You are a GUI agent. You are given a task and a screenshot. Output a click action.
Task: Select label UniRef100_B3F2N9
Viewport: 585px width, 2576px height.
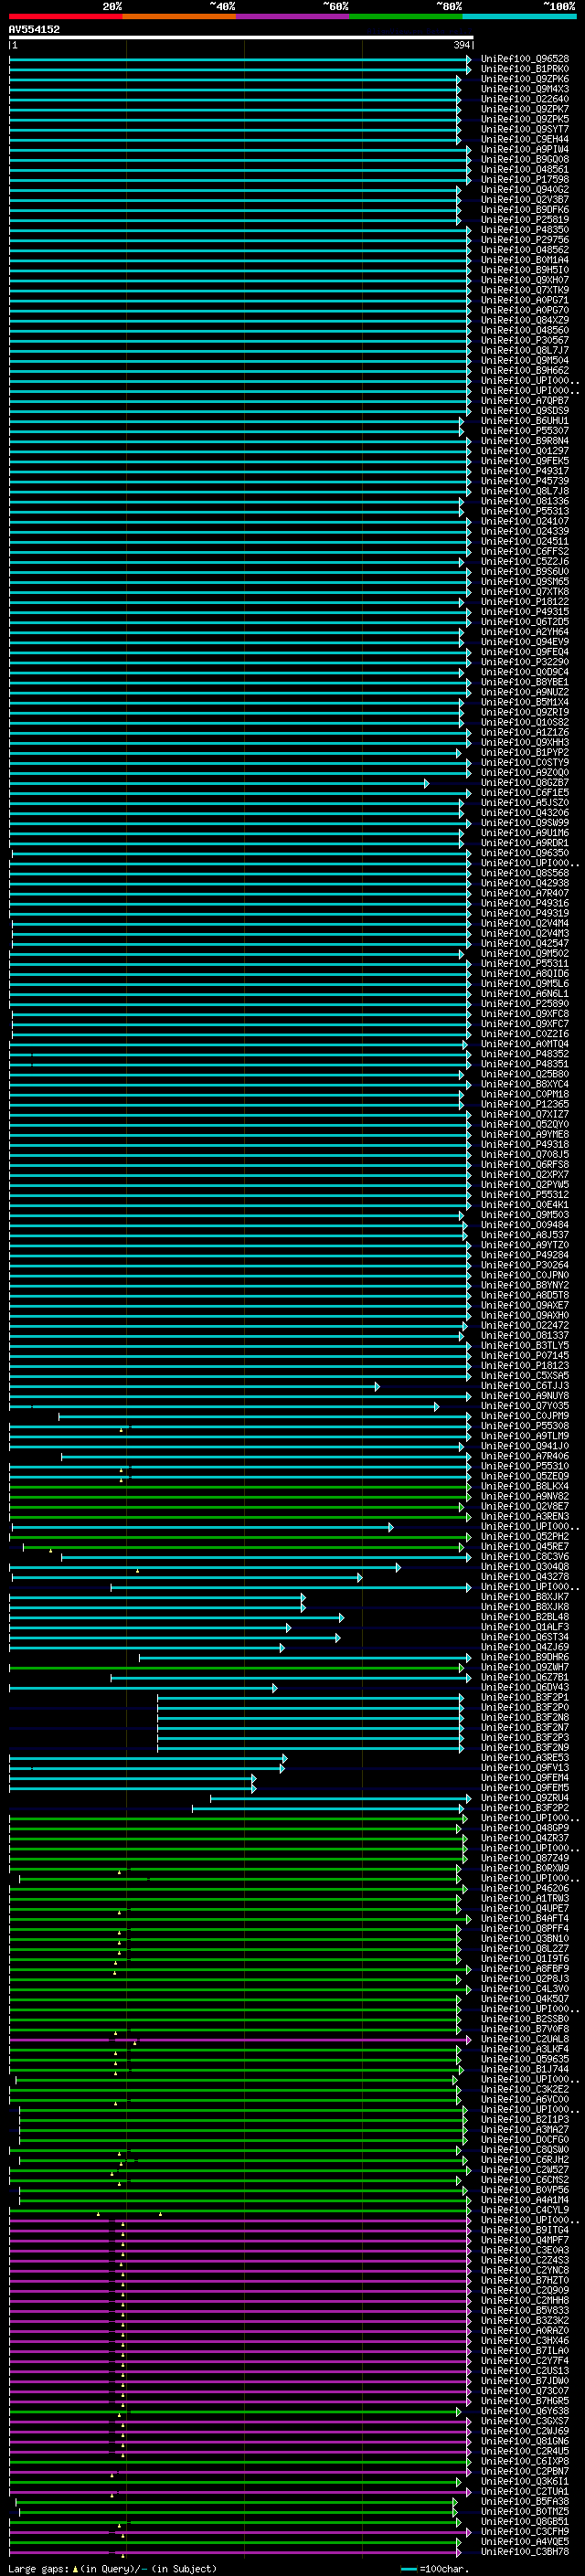[525, 1748]
